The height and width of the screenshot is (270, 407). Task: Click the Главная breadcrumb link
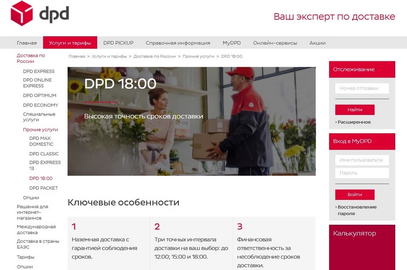(x=77, y=56)
